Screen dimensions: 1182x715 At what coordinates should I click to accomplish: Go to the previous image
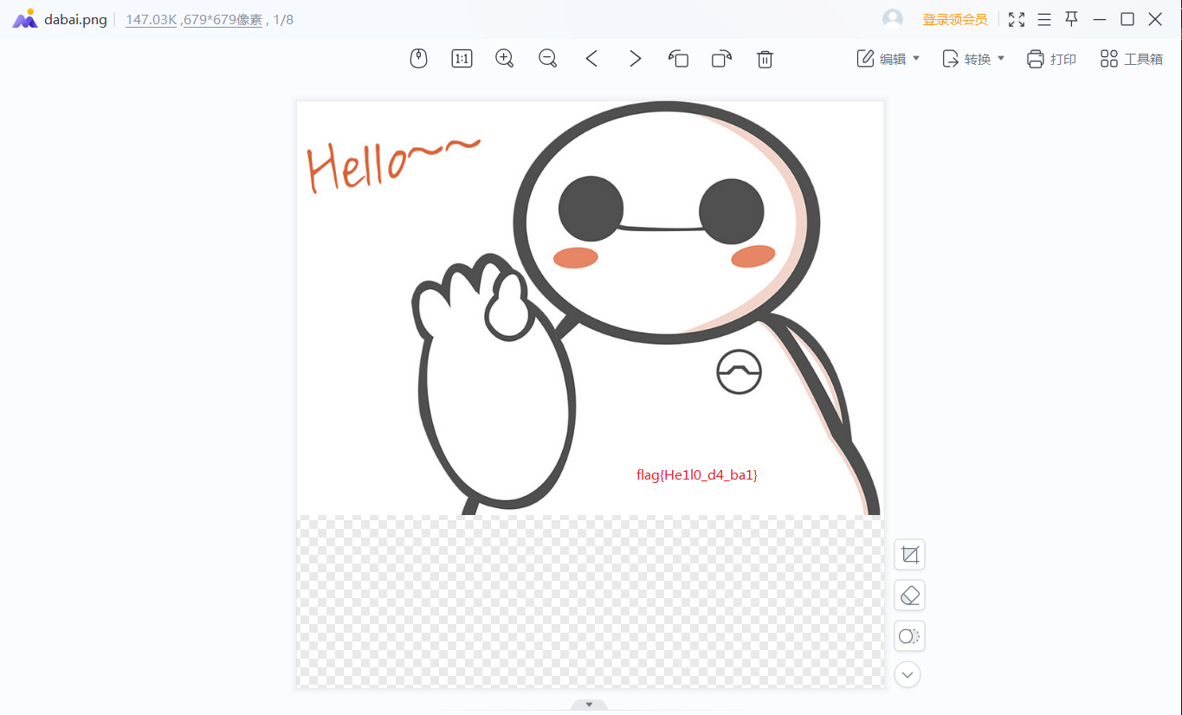(x=591, y=59)
